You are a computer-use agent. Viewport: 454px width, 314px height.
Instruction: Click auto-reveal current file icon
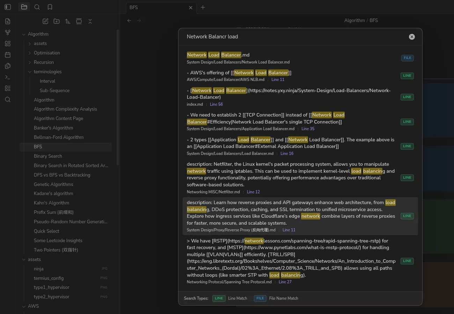[79, 21]
